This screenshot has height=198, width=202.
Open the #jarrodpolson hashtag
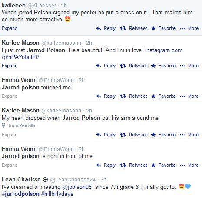[x=20, y=194]
